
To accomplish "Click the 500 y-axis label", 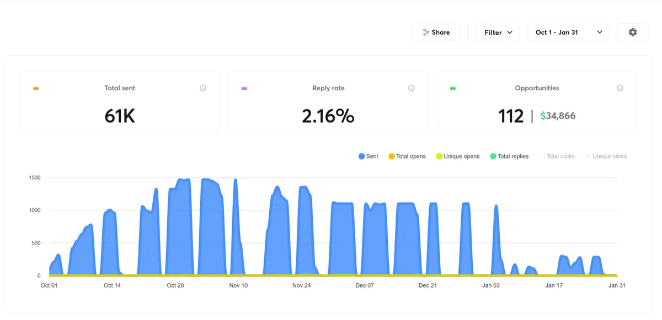I will tap(36, 243).
